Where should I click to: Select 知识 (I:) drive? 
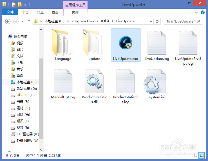(x=20, y=121)
